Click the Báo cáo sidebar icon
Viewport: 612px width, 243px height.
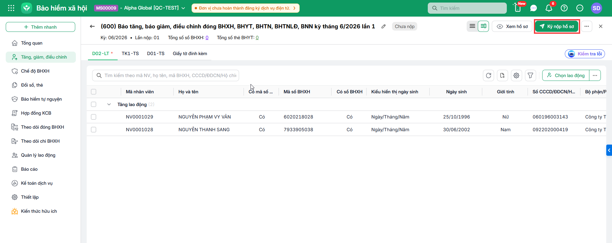(x=15, y=169)
